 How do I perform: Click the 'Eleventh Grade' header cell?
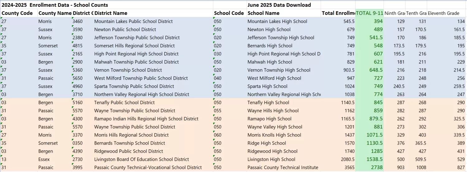coord(446,13)
